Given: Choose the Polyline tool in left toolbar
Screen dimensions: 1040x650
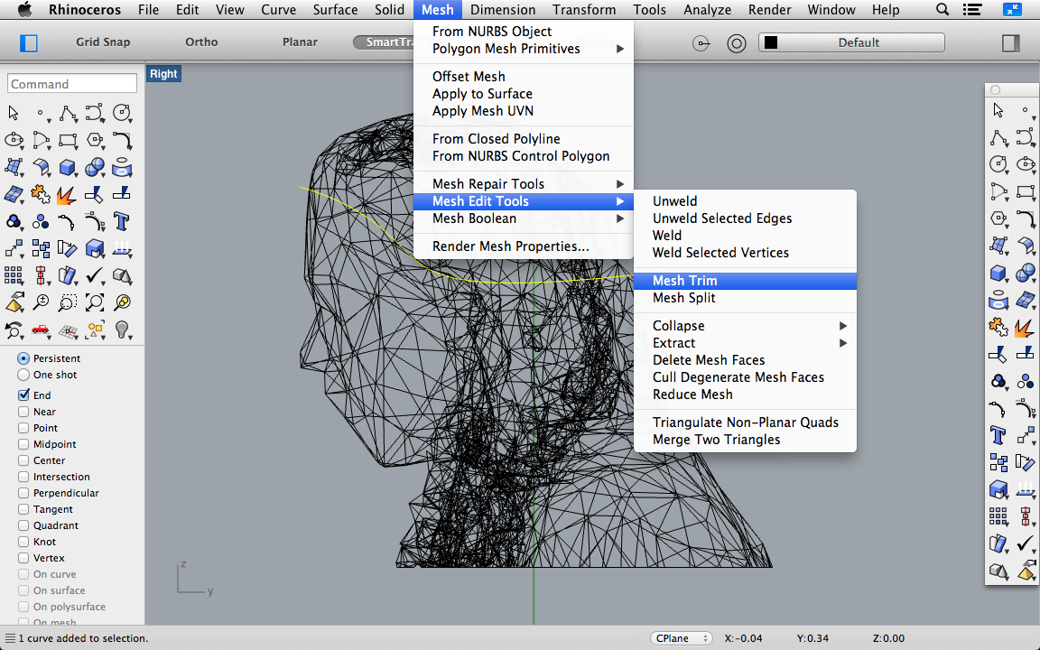Looking at the screenshot, I should coord(67,114).
